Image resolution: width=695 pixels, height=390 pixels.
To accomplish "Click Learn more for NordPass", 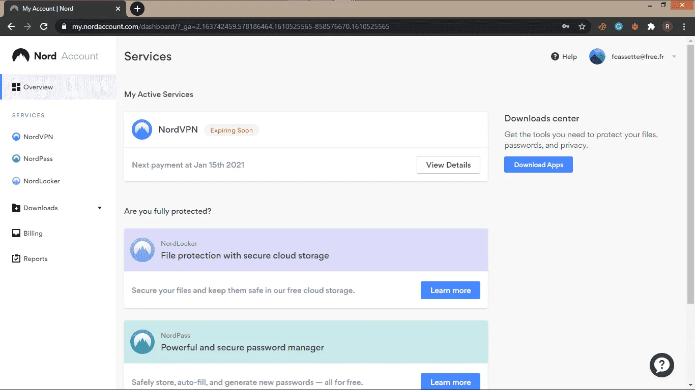I will tap(450, 381).
